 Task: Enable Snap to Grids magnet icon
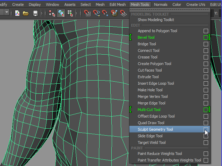pos(87,13)
